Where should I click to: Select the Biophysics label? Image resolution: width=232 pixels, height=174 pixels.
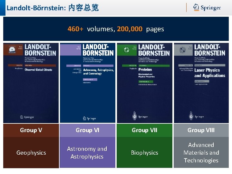pyautogui.click(x=145, y=152)
